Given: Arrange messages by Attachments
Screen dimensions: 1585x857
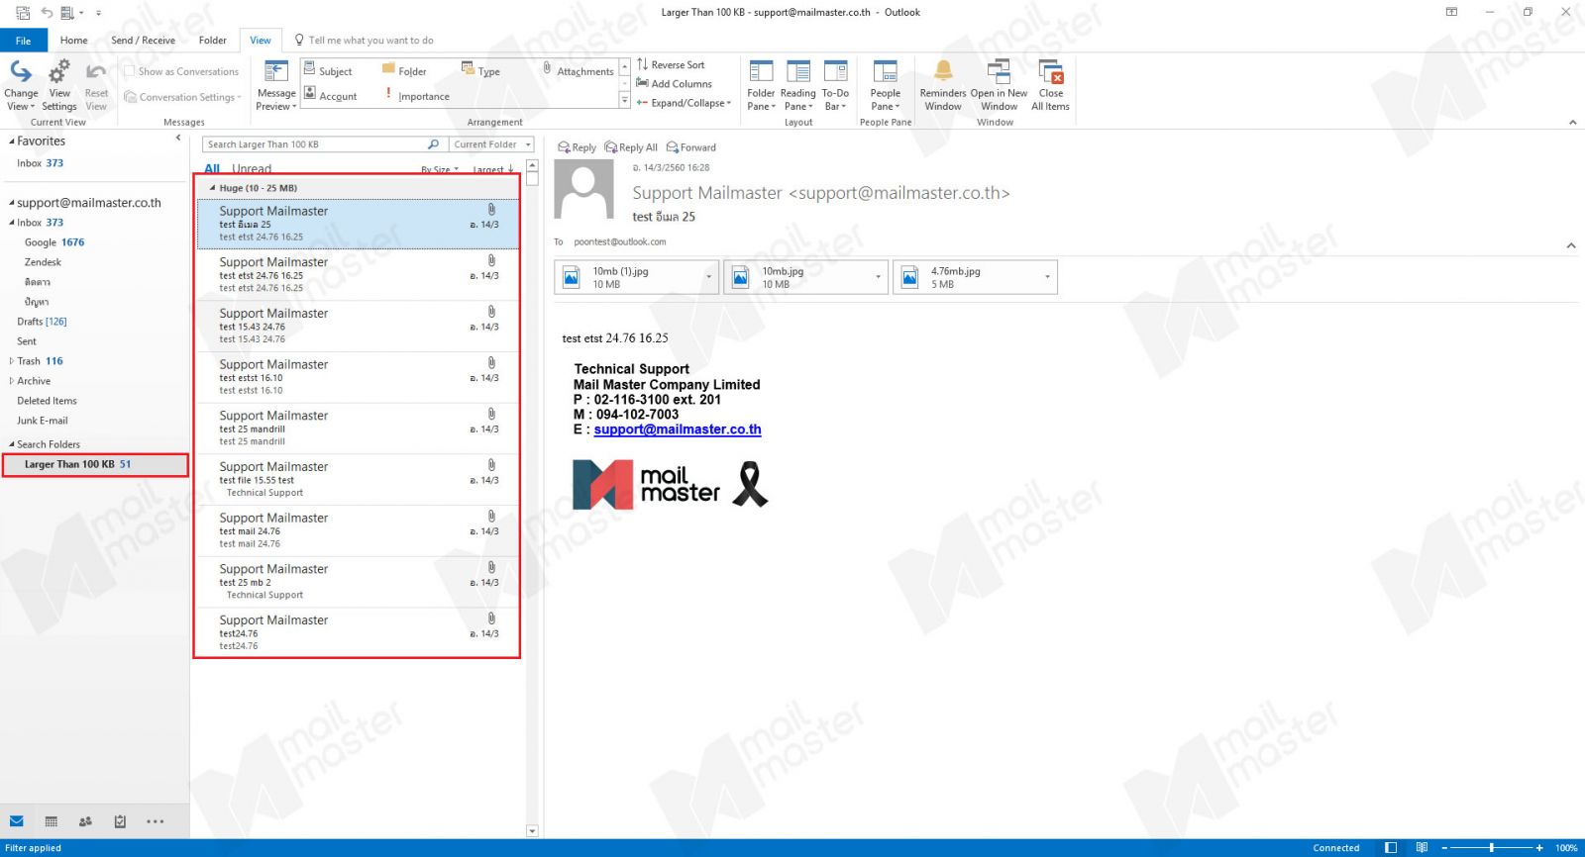Looking at the screenshot, I should coord(578,70).
